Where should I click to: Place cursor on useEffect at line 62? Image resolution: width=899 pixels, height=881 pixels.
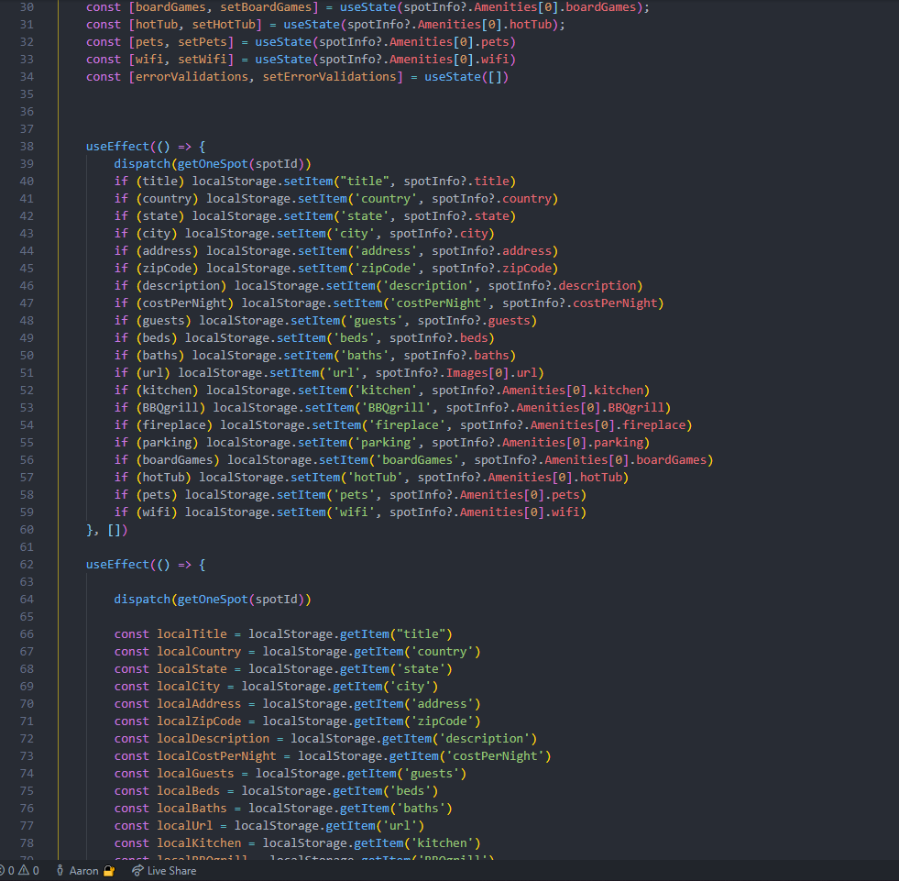tap(117, 565)
